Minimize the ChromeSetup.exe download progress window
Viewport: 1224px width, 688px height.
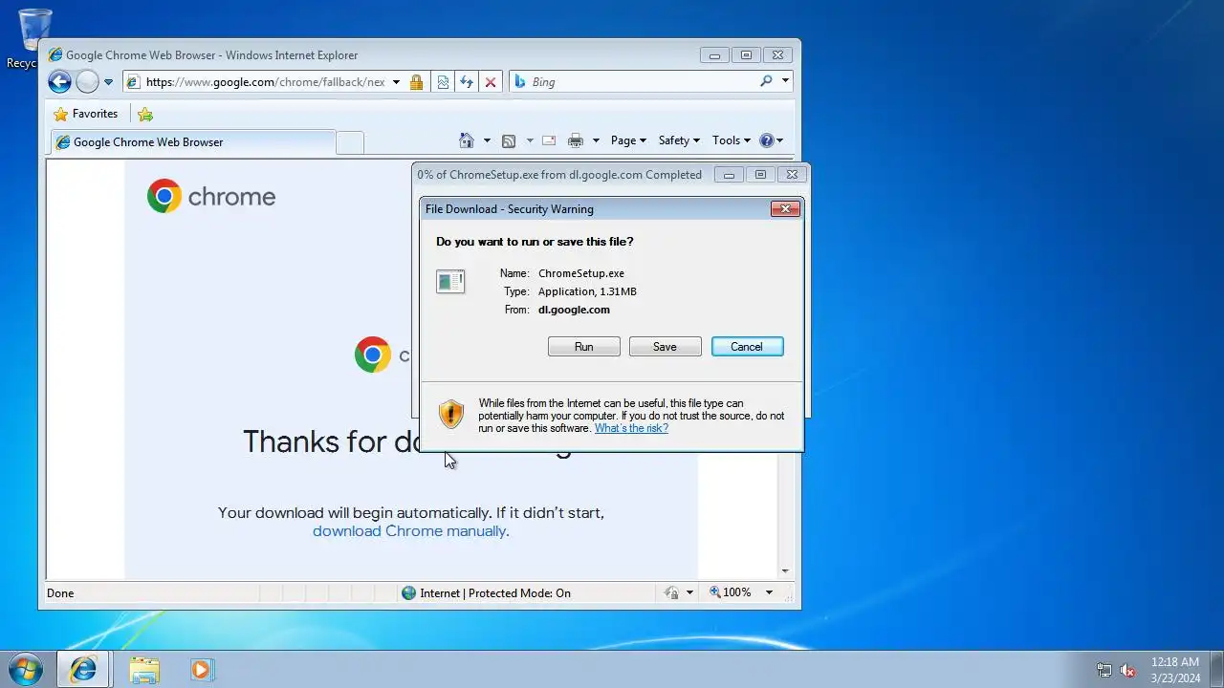click(x=729, y=175)
